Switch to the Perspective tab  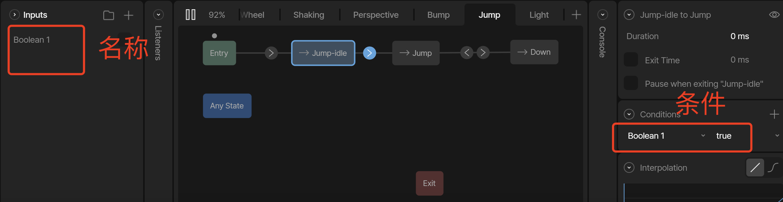[376, 15]
